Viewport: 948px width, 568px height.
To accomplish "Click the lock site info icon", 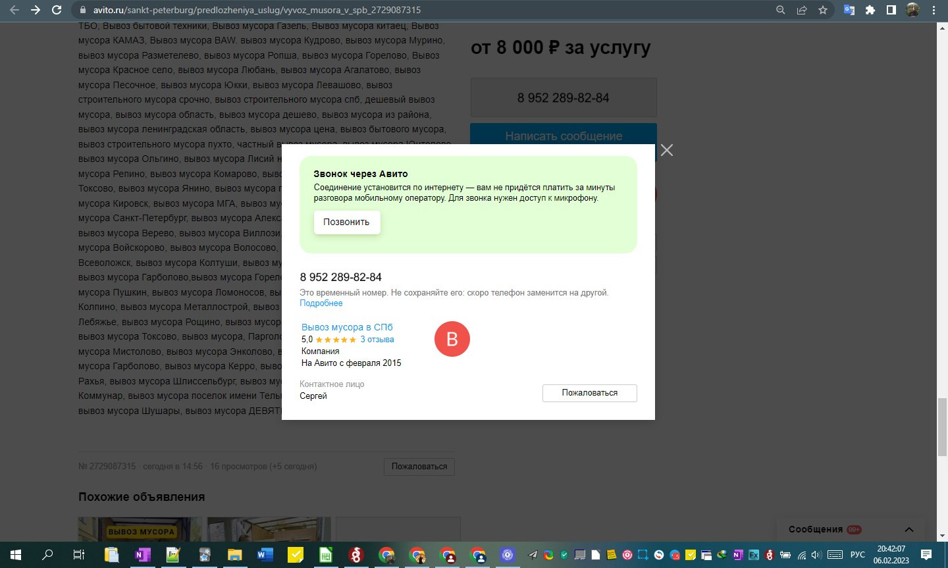I will tap(82, 10).
